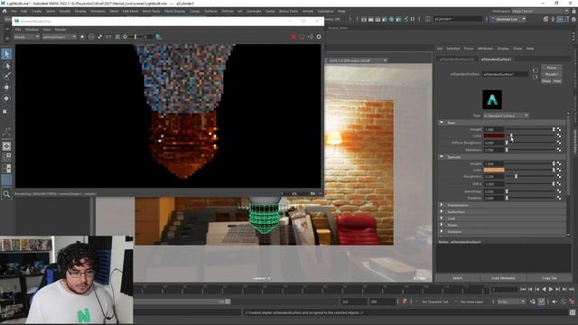Image resolution: width=578 pixels, height=325 pixels.
Task: Open the Attributes menu in Attribute Editor
Action: [x=485, y=49]
